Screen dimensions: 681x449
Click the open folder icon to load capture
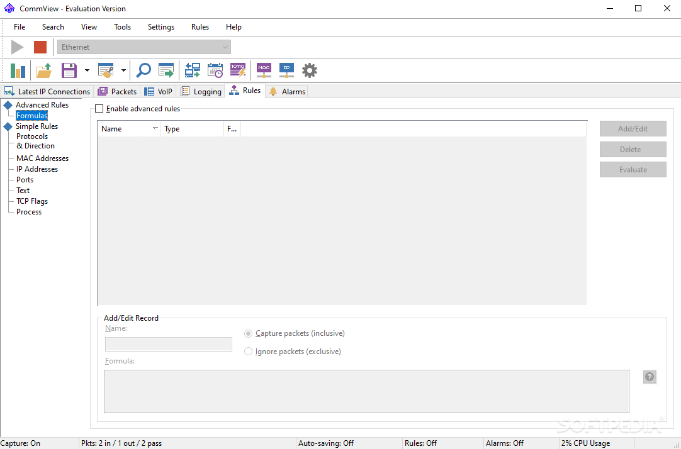click(44, 70)
